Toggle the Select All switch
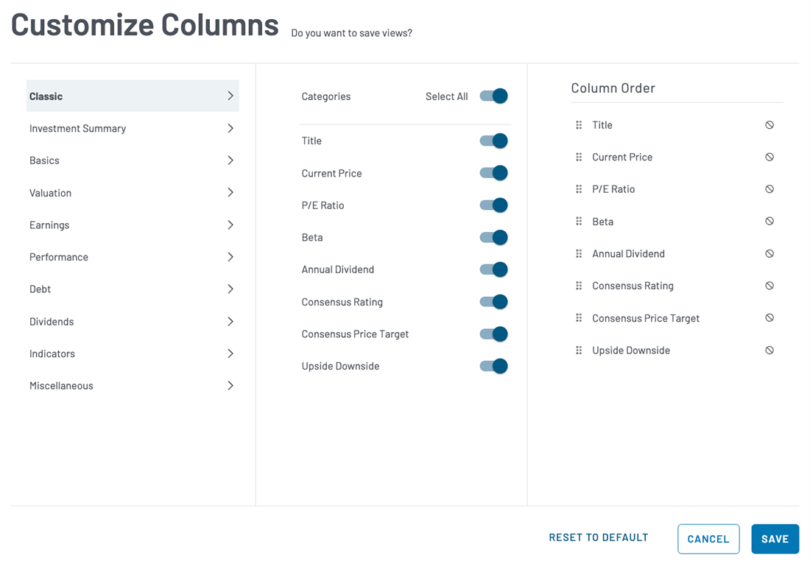The height and width of the screenshot is (564, 810). (x=493, y=96)
